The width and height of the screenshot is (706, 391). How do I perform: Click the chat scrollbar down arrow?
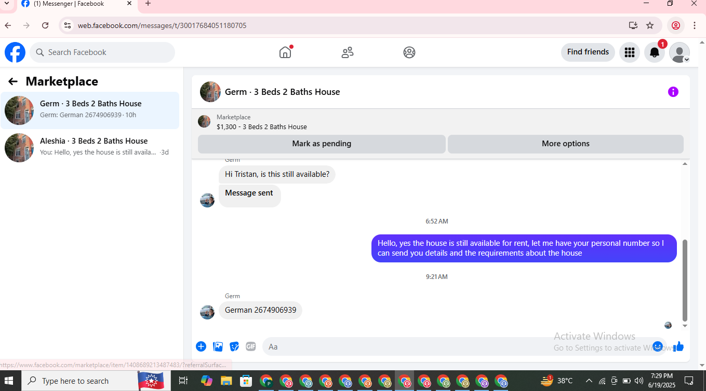685,326
